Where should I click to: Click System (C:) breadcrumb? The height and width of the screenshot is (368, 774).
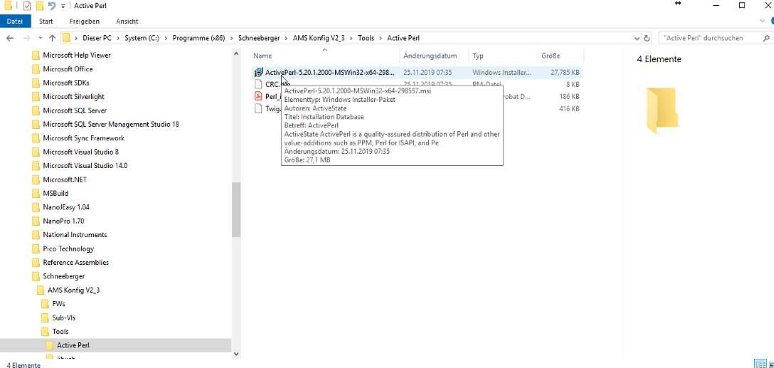(x=142, y=38)
